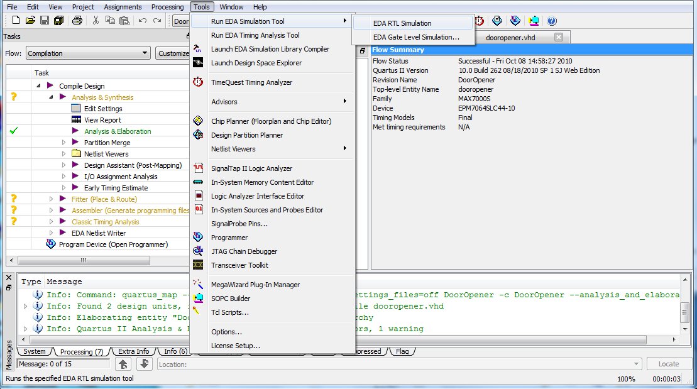The image size is (697, 389).
Task: Switch to the System messages tab
Action: (x=34, y=351)
